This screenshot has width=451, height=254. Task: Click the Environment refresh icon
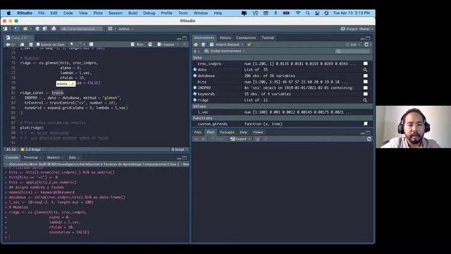[366, 44]
